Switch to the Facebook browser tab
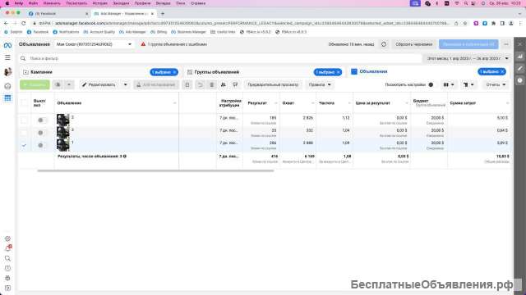Screen dimensions: 526x295 tap(58, 14)
